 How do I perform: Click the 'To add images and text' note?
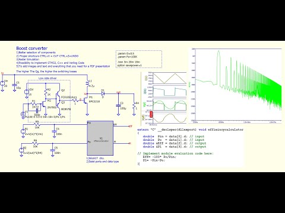pyautogui.click(x=63, y=66)
